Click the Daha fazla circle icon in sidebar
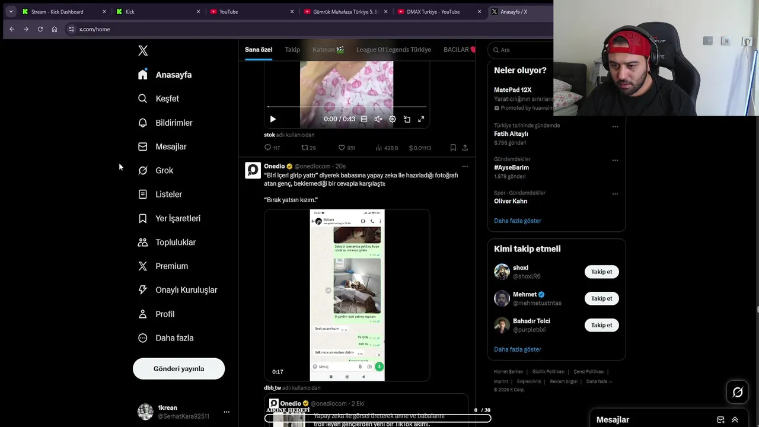 coord(142,338)
